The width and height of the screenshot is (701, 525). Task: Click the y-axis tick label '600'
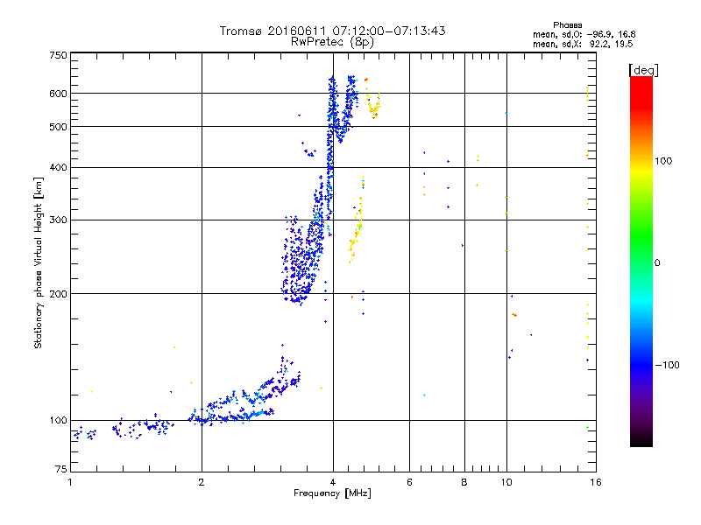click(58, 94)
